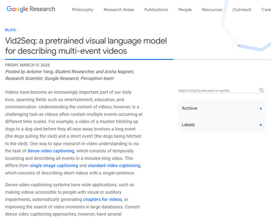Select Resources in the top navigation

pyautogui.click(x=212, y=10)
